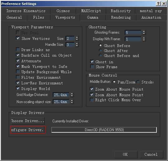The height and width of the screenshot is (161, 168).
Task: Switch to the Rendering tab
Action: pos(121,17)
